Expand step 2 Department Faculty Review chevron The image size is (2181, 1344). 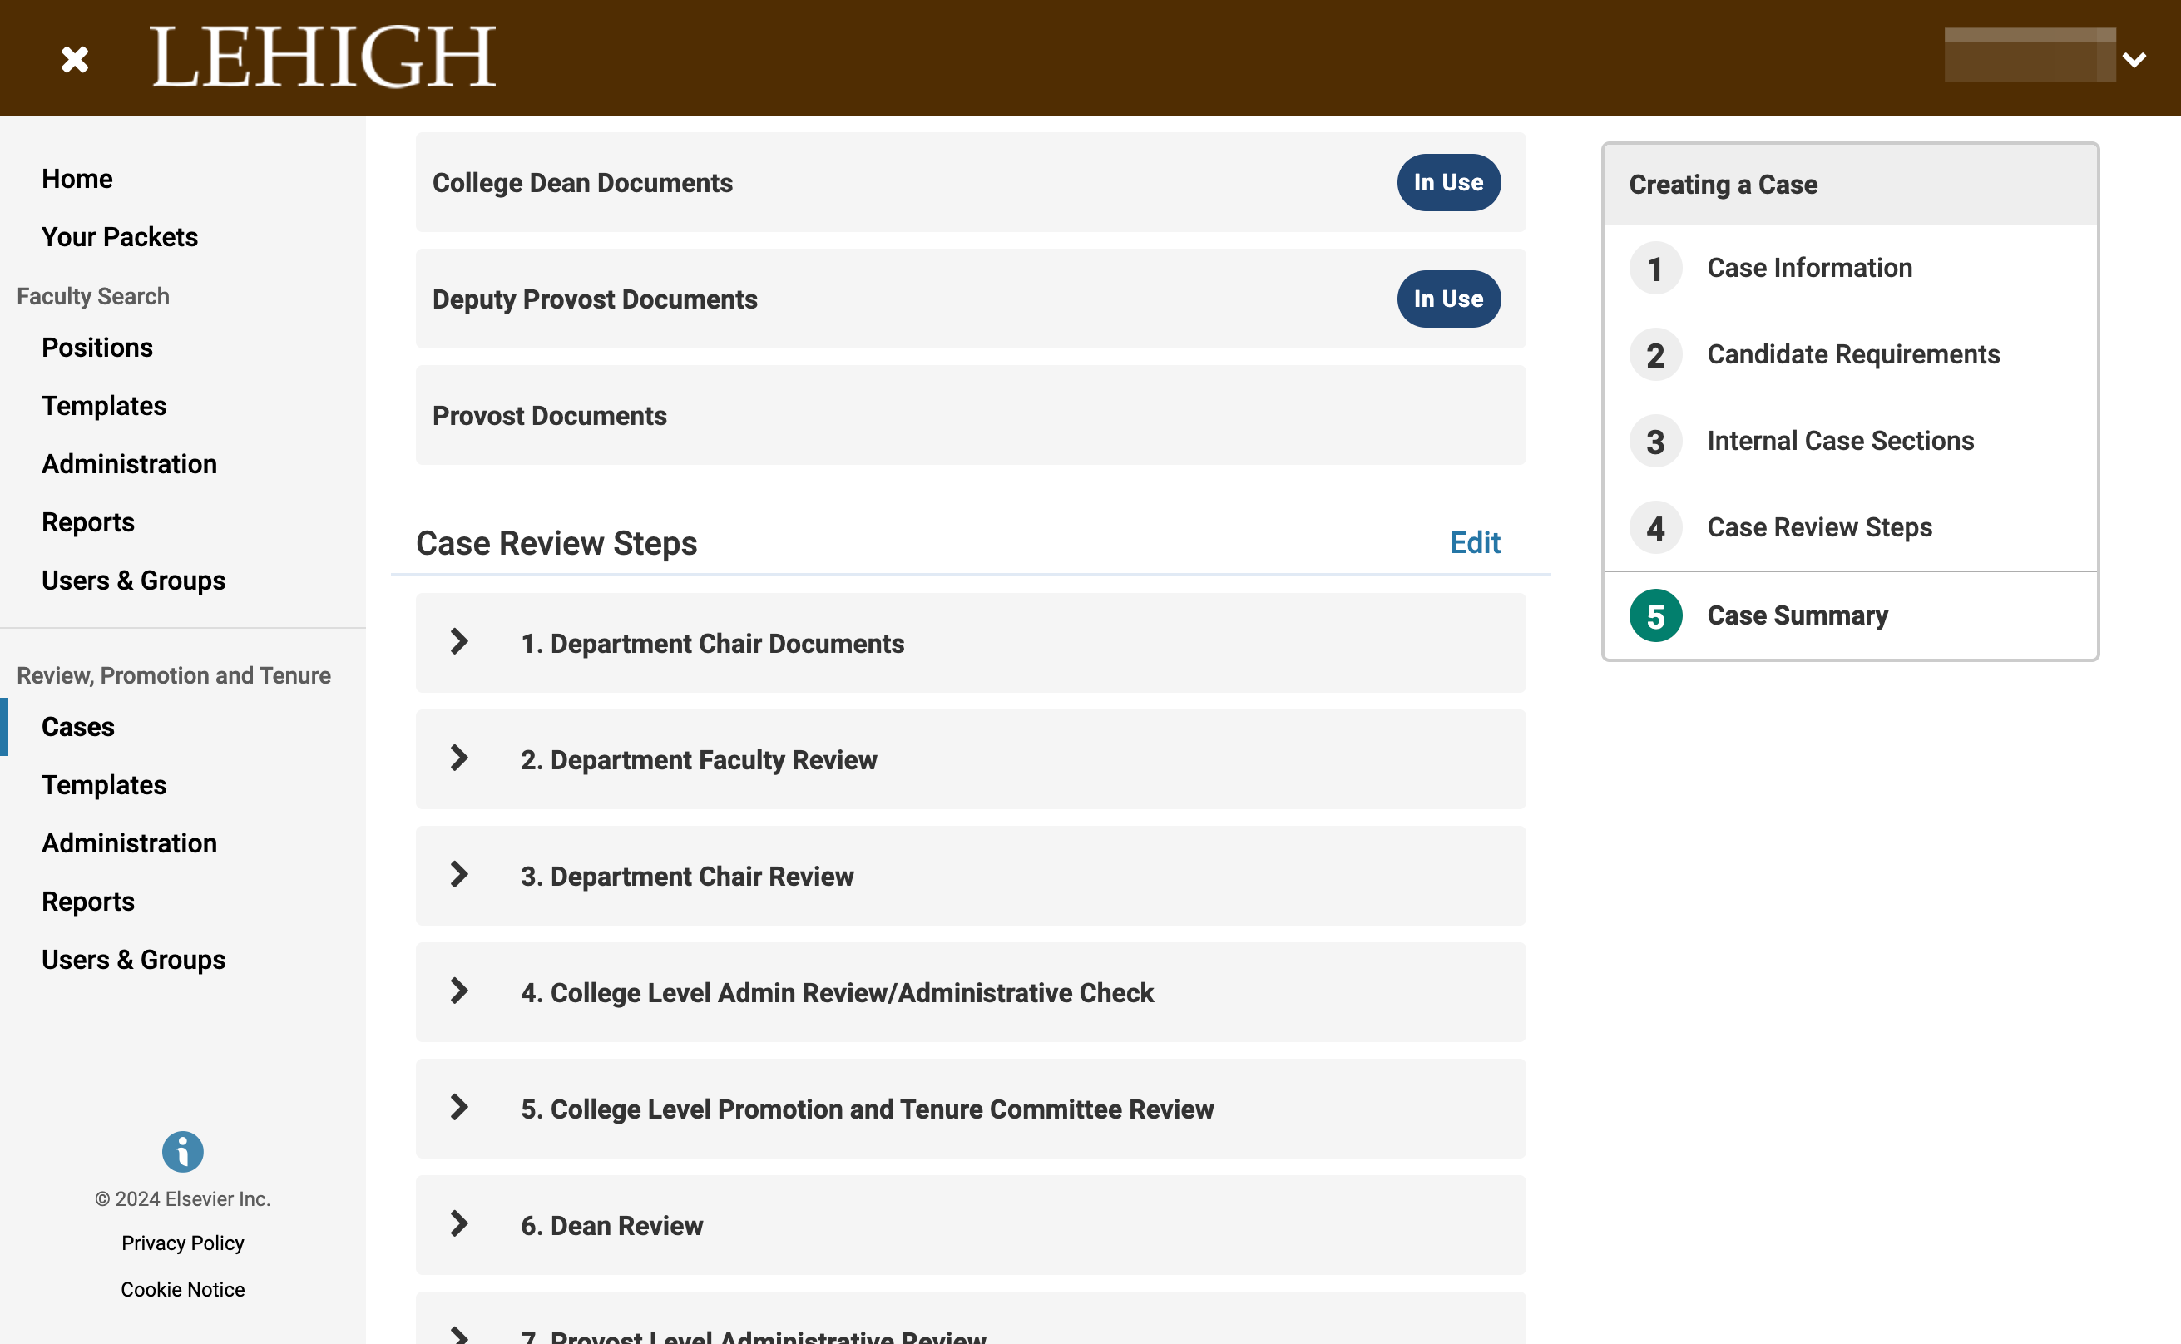click(x=458, y=758)
